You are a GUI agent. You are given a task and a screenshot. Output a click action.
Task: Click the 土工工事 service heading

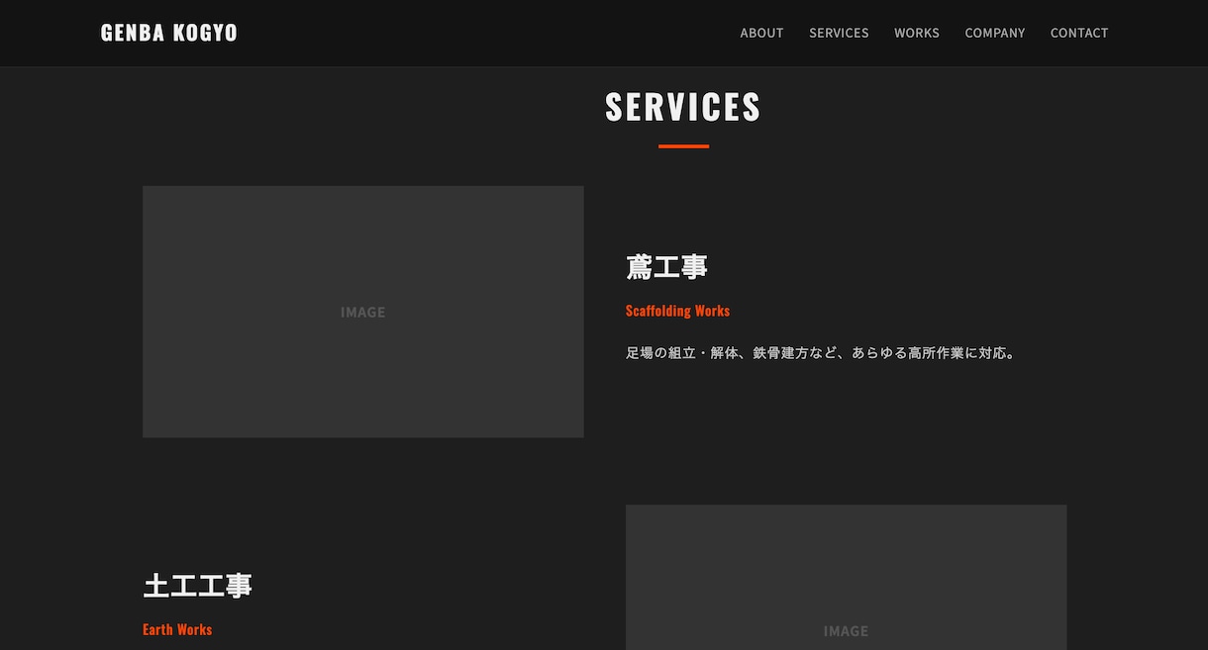(x=197, y=586)
